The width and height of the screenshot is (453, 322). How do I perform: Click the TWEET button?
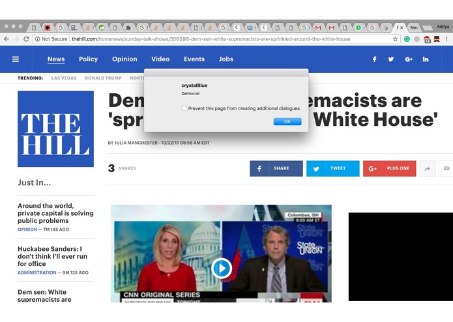click(x=333, y=168)
